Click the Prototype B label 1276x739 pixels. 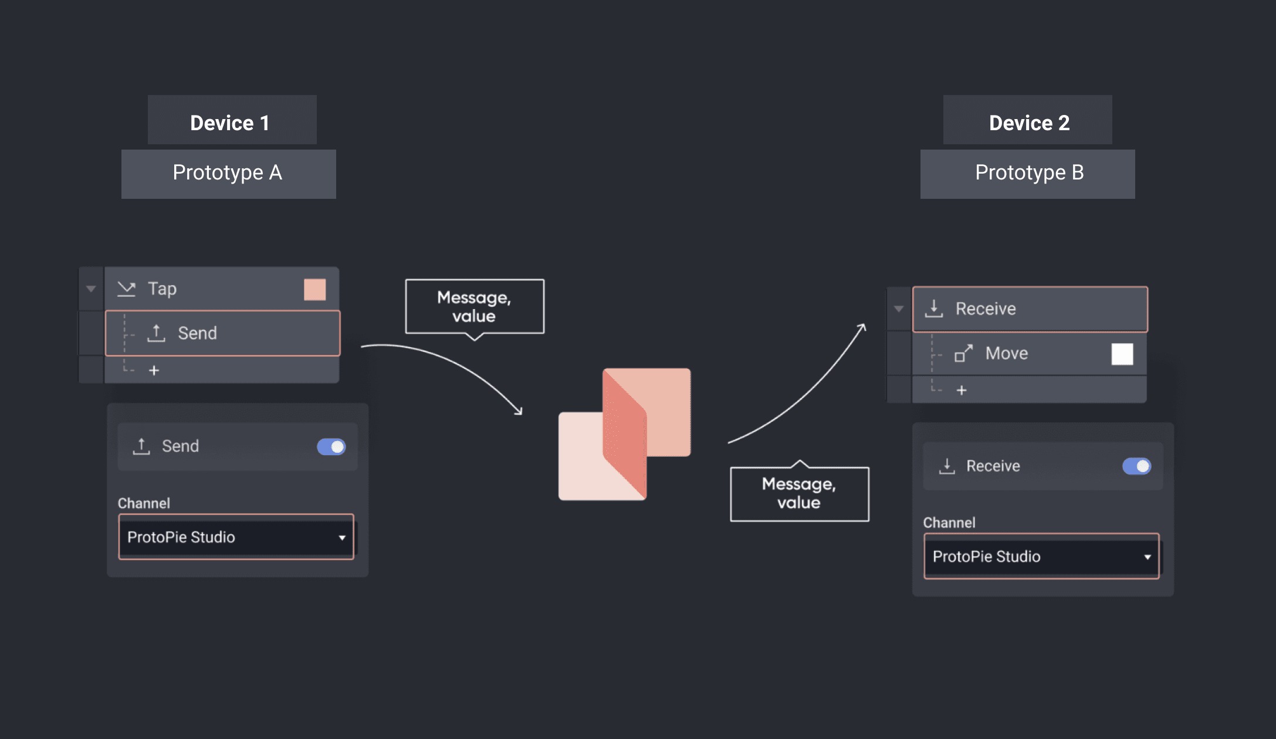[x=1030, y=173]
